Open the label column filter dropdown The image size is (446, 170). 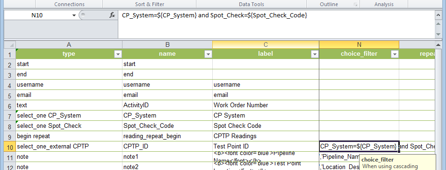click(x=315, y=54)
